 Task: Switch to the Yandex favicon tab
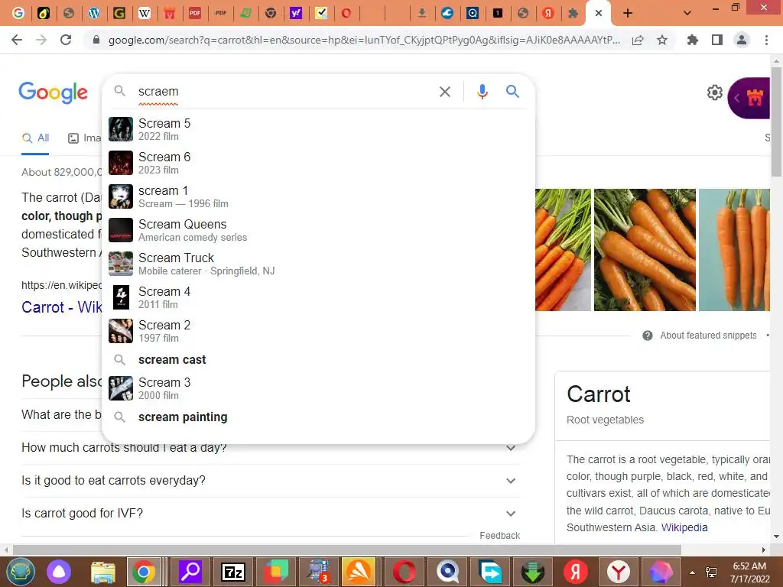tap(547, 13)
